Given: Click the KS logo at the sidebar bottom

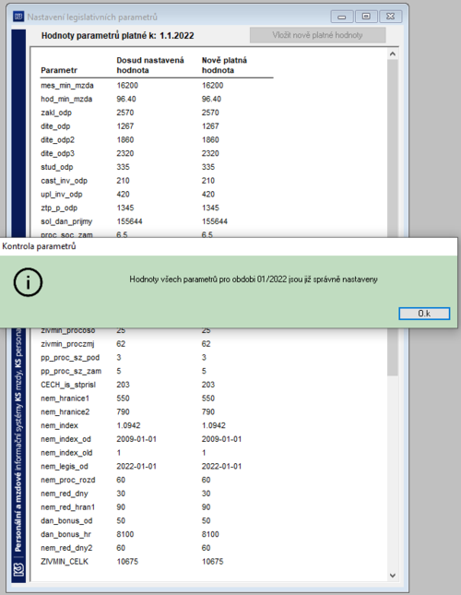Looking at the screenshot, I should pyautogui.click(x=18, y=569).
